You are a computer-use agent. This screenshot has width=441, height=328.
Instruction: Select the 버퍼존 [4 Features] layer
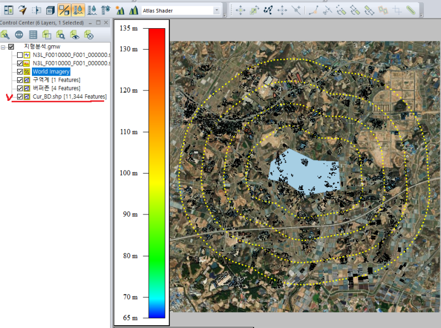(x=57, y=88)
